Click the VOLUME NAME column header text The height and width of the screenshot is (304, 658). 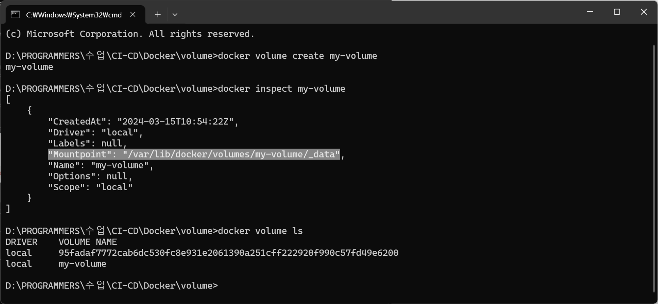[88, 242]
